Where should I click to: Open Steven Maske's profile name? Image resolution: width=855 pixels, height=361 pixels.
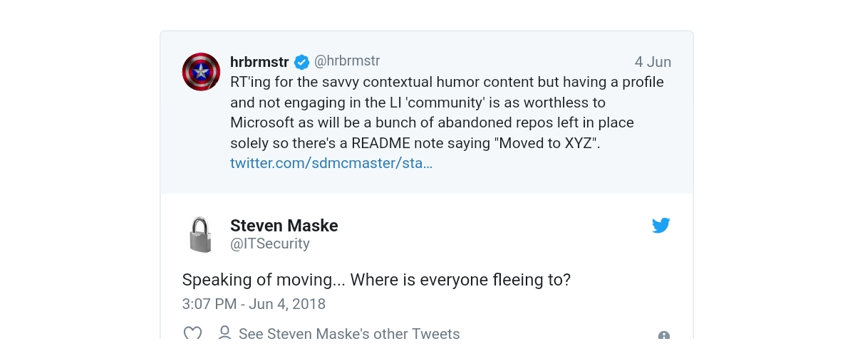click(x=284, y=226)
